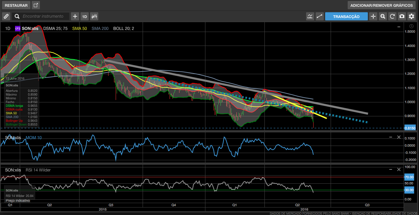Image resolution: width=419 pixels, height=215 pixels.
Task: Take a chart snapshot with camera icon
Action: pos(402,16)
